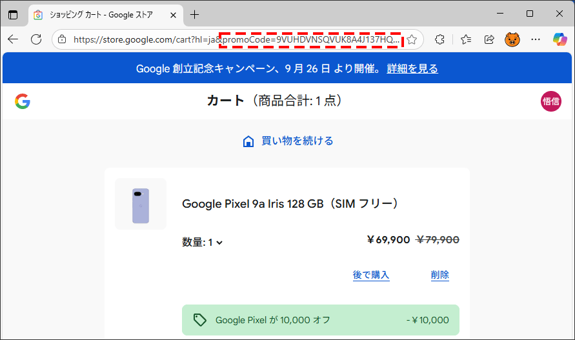Open the favorites list icon

tap(465, 39)
